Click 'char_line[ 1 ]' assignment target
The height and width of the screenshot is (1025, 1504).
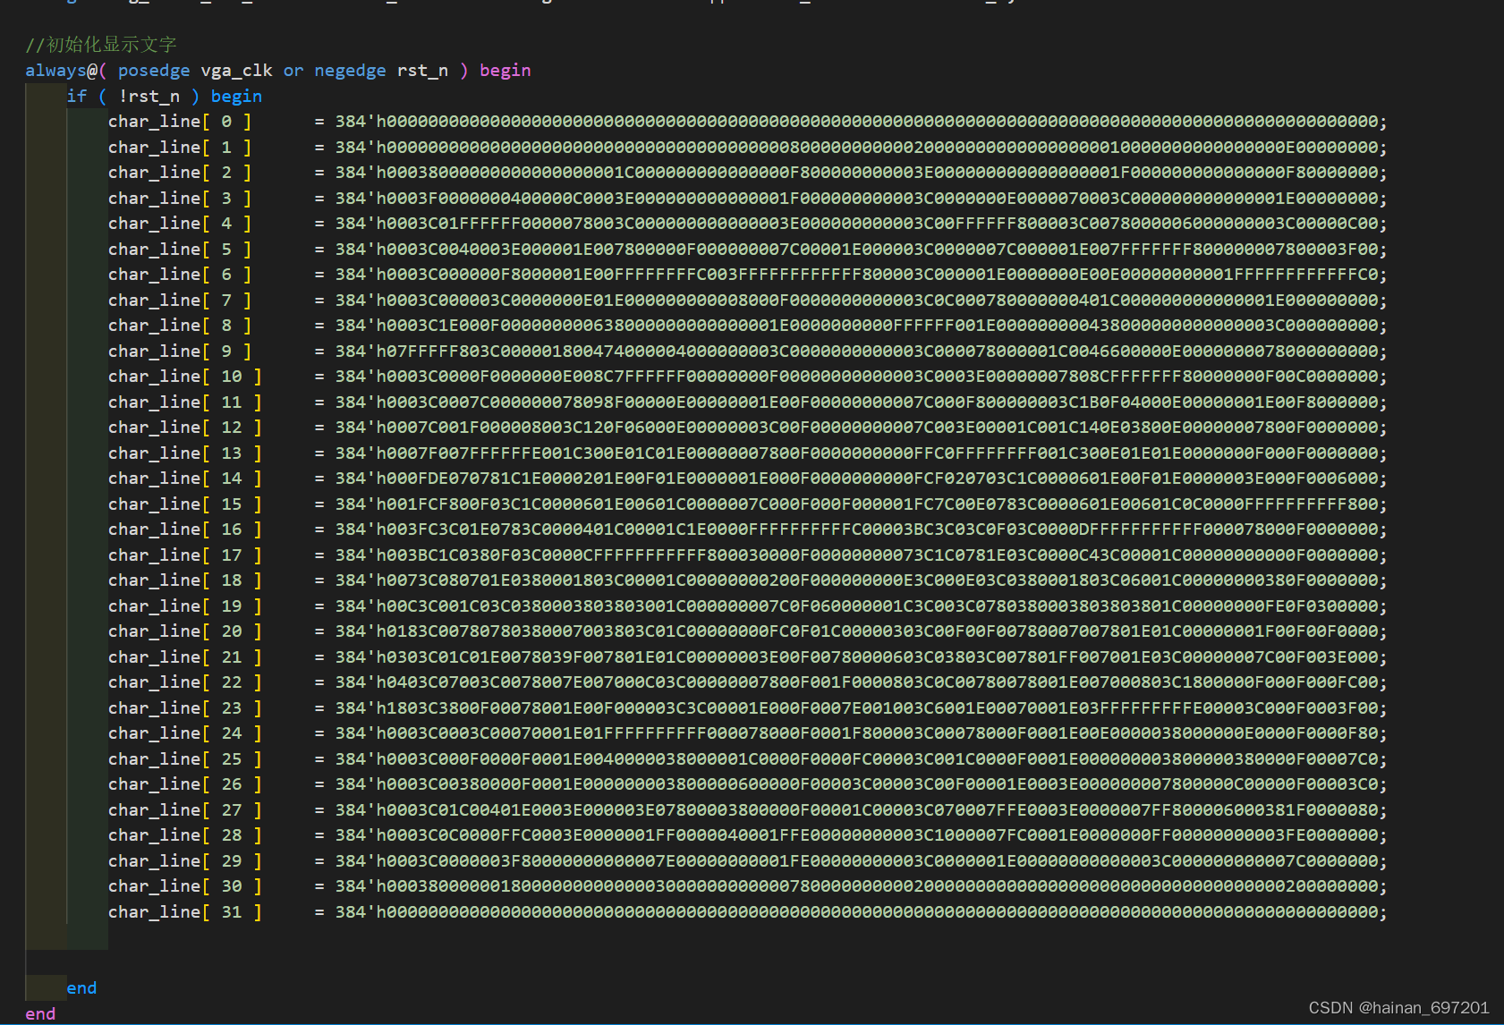coord(180,147)
